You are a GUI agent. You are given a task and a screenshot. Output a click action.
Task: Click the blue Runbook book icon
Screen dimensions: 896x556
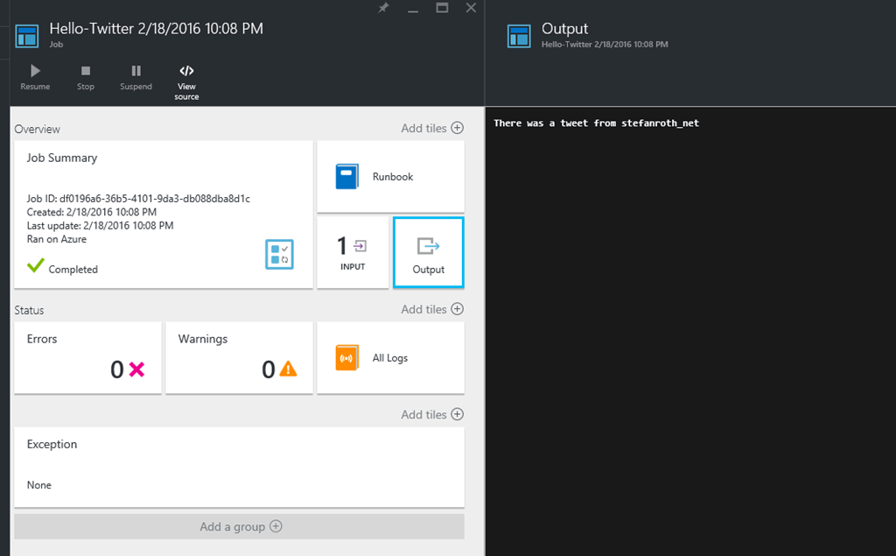[x=346, y=176]
